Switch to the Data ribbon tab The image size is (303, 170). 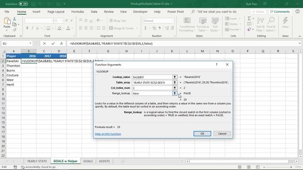94,11
